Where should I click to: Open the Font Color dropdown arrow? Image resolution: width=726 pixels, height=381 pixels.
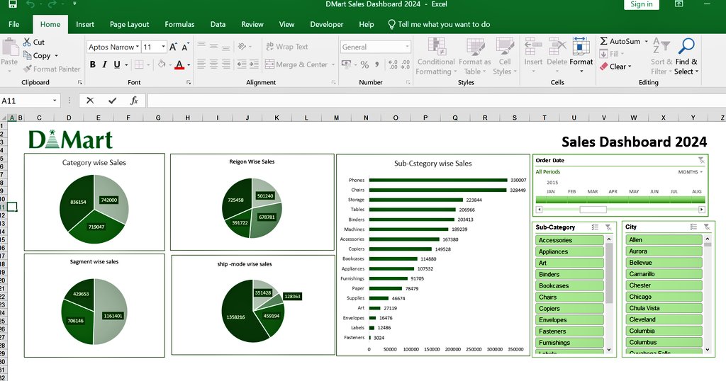point(189,65)
